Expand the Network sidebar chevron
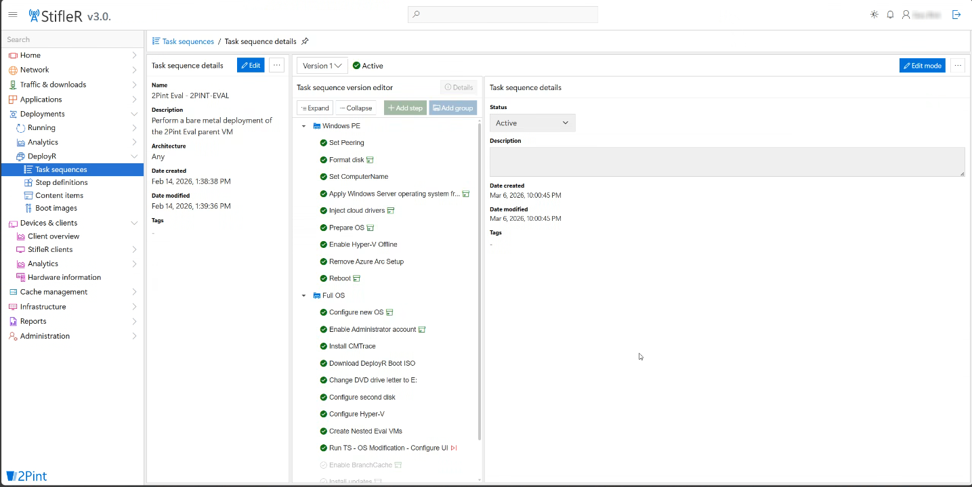 click(134, 70)
